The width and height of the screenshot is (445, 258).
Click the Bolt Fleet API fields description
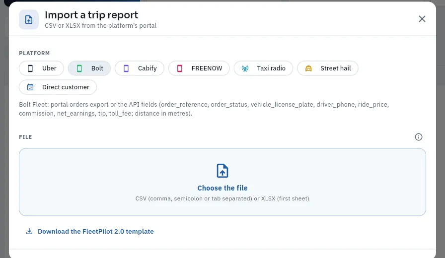coord(204,109)
